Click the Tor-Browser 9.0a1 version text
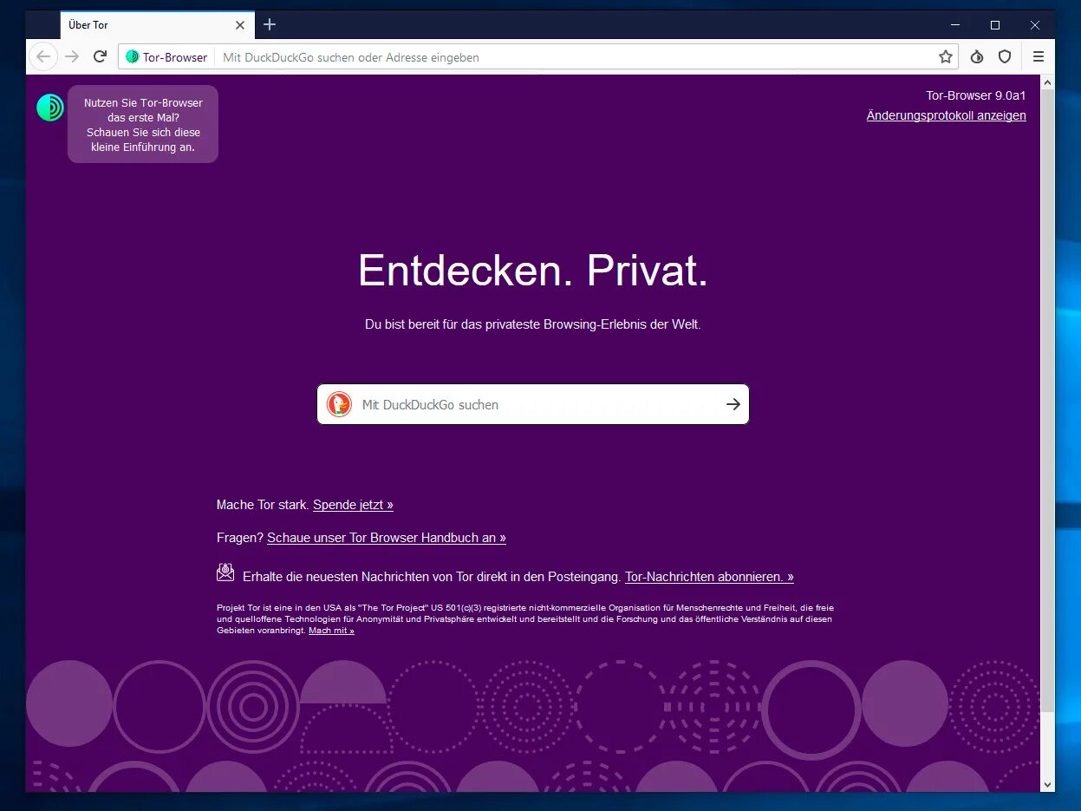 tap(976, 95)
